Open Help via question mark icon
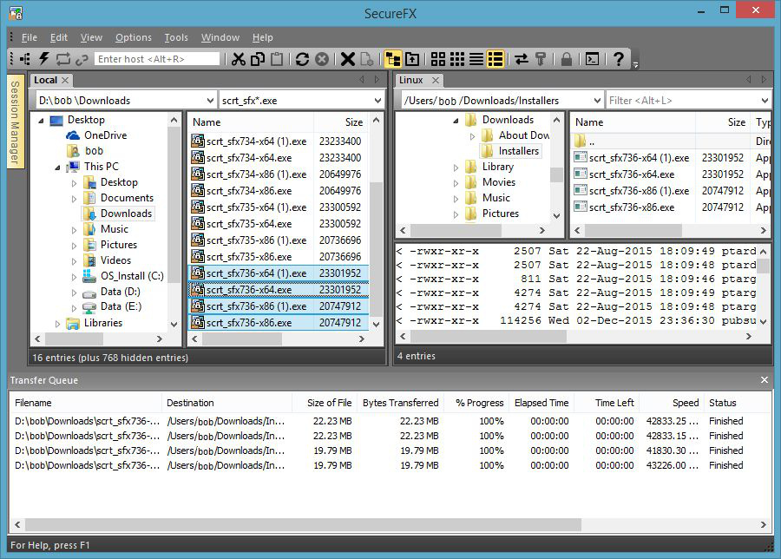 (x=618, y=59)
